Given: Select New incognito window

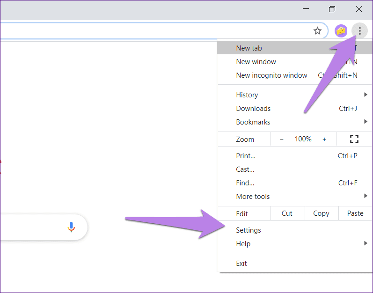Looking at the screenshot, I should tap(271, 75).
